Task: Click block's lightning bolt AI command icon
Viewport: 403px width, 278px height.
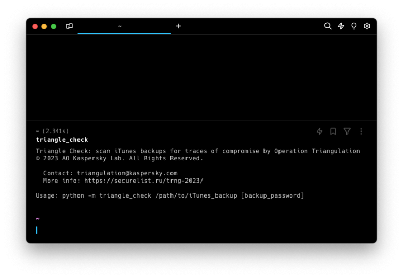Action: 319,132
